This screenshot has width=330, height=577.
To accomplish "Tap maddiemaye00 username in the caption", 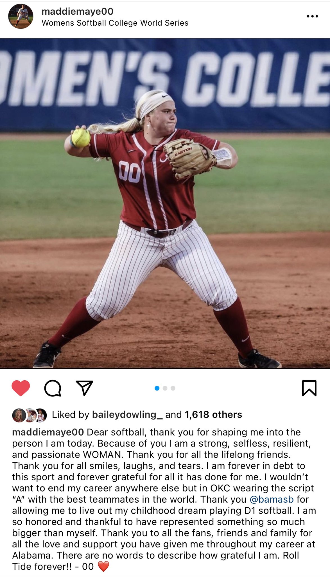I will point(48,432).
